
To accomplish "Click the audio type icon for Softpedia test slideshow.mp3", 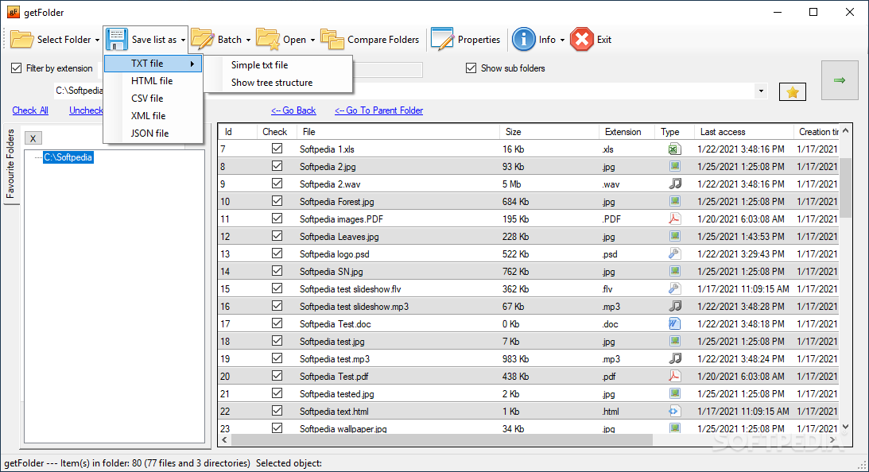I will (674, 306).
